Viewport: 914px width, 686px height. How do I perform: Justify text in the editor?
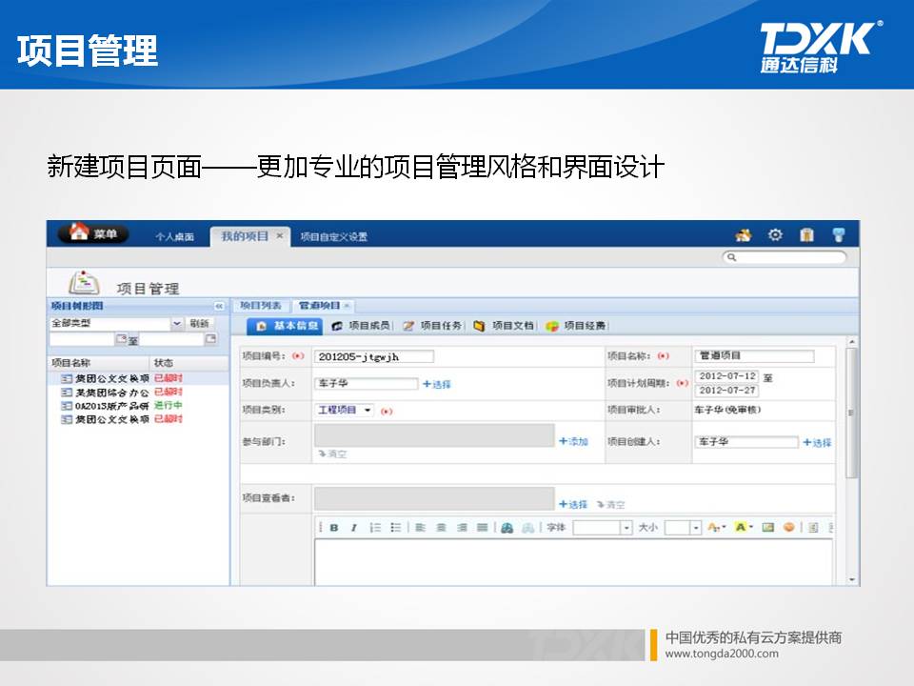point(482,527)
